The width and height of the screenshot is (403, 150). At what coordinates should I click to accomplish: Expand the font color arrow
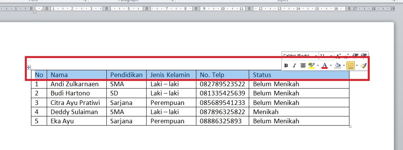(x=331, y=66)
